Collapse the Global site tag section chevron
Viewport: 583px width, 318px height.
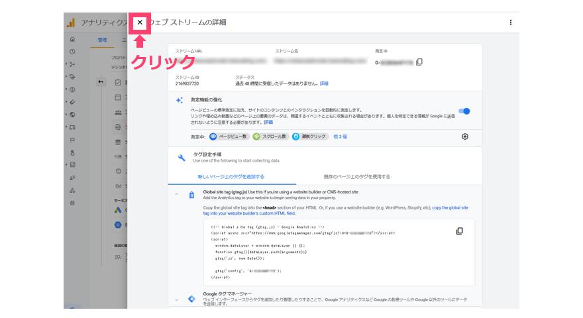(177, 194)
